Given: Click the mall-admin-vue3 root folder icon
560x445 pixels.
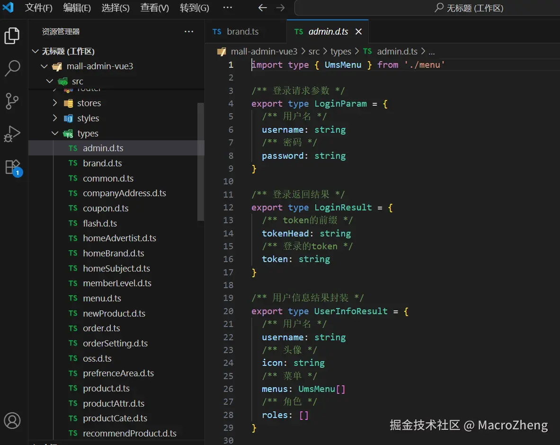Looking at the screenshot, I should coord(57,66).
